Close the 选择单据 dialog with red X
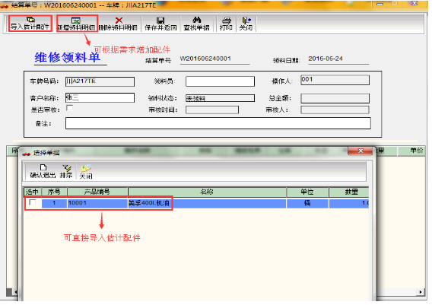This screenshot has height=305, width=432. 361,151
